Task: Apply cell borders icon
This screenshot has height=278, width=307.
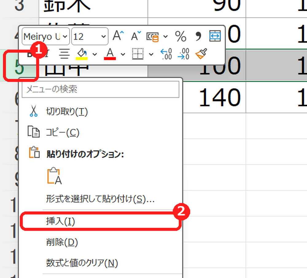Action: click(138, 54)
